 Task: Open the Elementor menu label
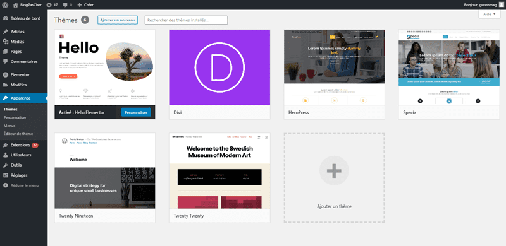pos(20,74)
